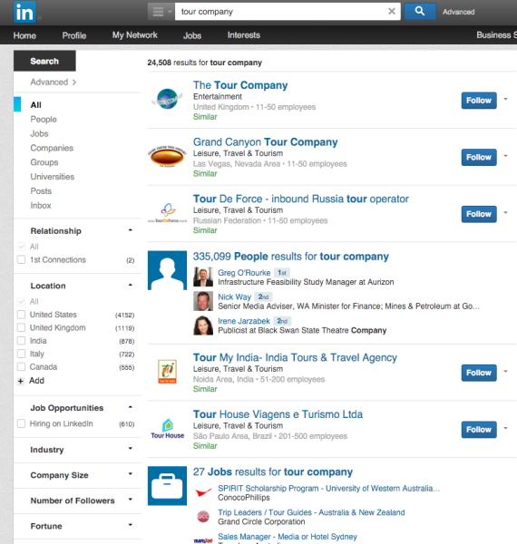The height and width of the screenshot is (544, 517).
Task: Open dropdown arrow beside Grand Canyon Follow
Action: click(506, 156)
